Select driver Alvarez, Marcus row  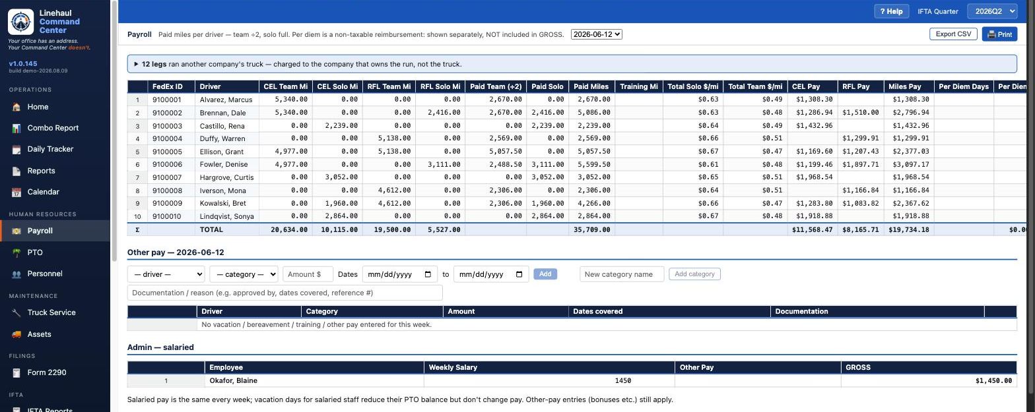click(226, 100)
